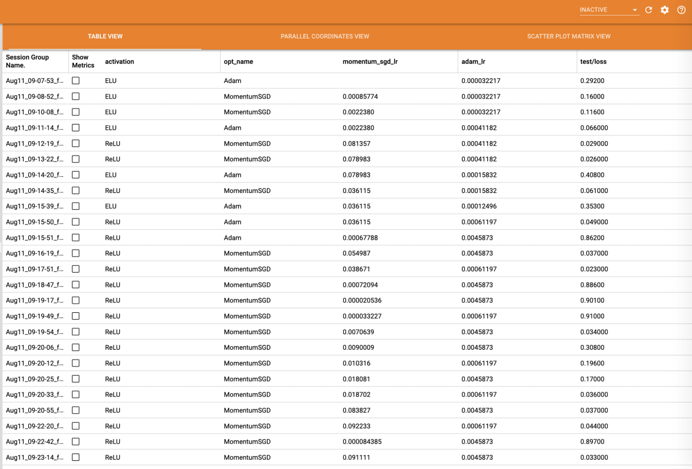Click test/loss value 0.89700
Screen dimensions: 692x469
click(592, 442)
